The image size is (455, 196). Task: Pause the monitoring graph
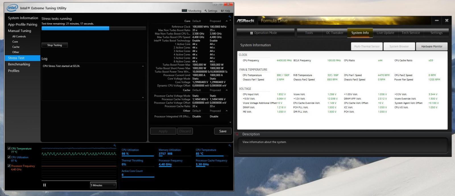click(x=44, y=185)
